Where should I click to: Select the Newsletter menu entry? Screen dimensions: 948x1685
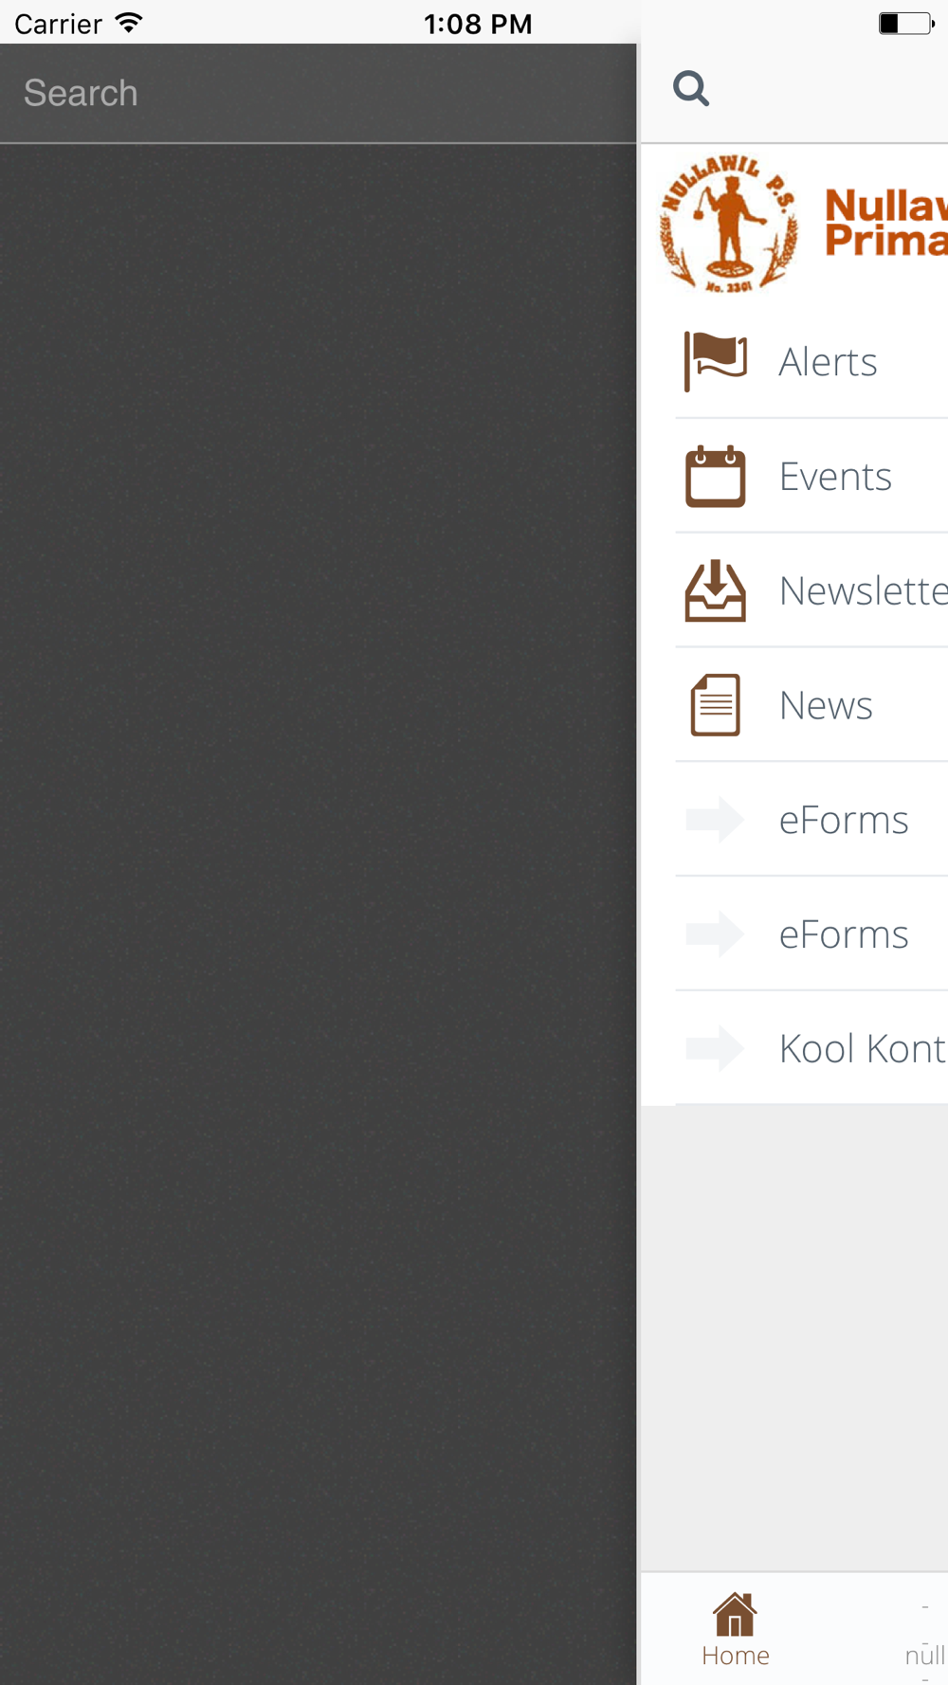coord(811,590)
